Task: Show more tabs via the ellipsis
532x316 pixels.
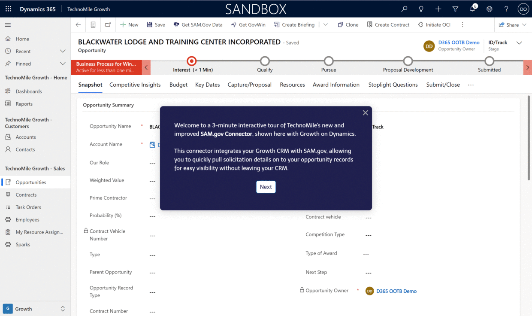Action: [471, 85]
